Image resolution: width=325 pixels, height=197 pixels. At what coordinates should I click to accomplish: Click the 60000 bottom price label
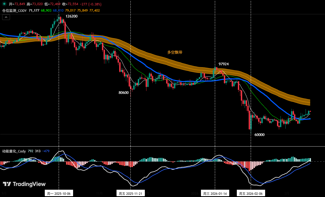(259, 134)
